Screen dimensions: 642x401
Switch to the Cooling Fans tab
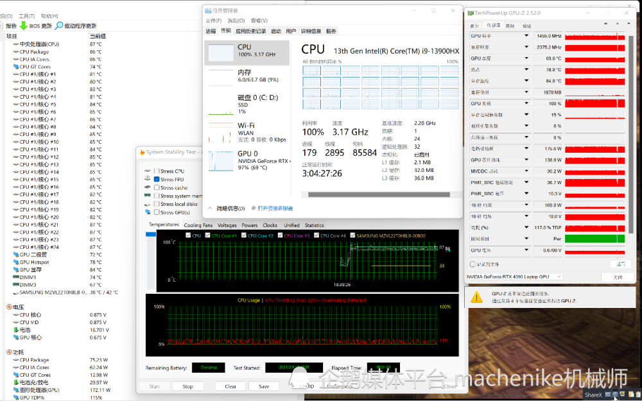(198, 225)
